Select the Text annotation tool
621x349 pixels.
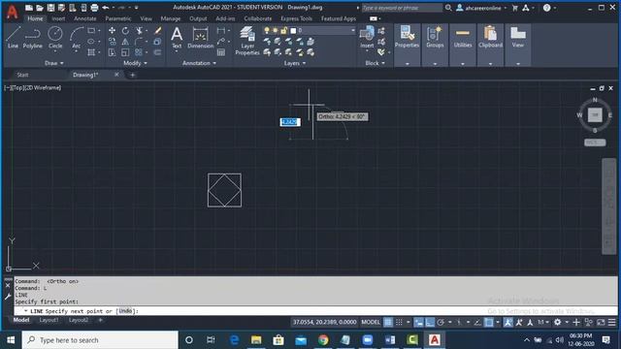[x=177, y=38]
